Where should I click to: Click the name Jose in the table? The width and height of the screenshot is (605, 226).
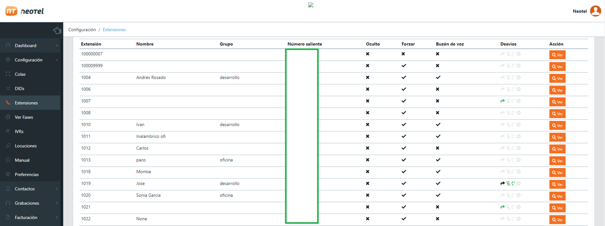click(x=140, y=184)
